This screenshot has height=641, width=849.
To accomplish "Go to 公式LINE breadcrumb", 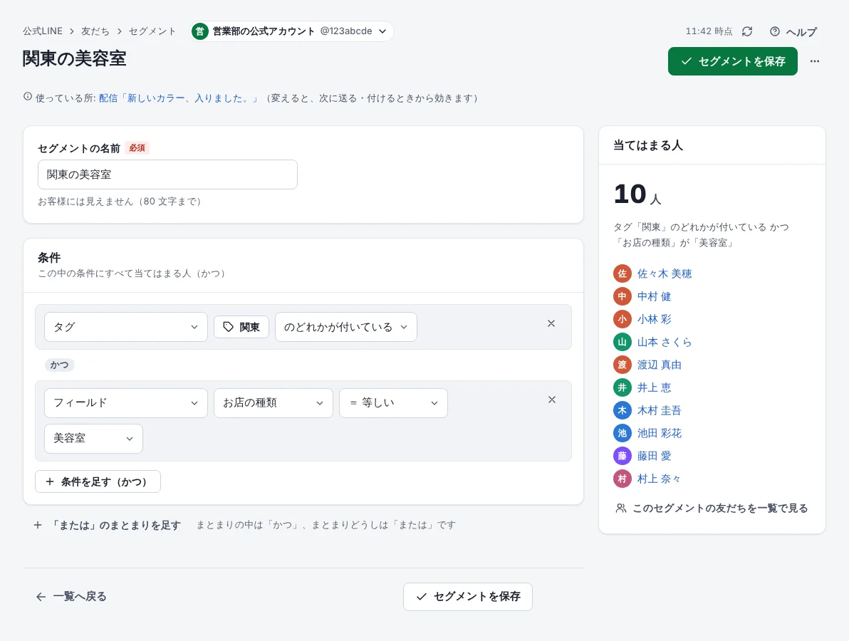I will click(x=43, y=31).
